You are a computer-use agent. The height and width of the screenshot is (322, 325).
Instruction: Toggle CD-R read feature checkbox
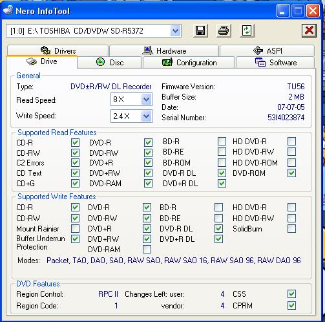click(75, 142)
